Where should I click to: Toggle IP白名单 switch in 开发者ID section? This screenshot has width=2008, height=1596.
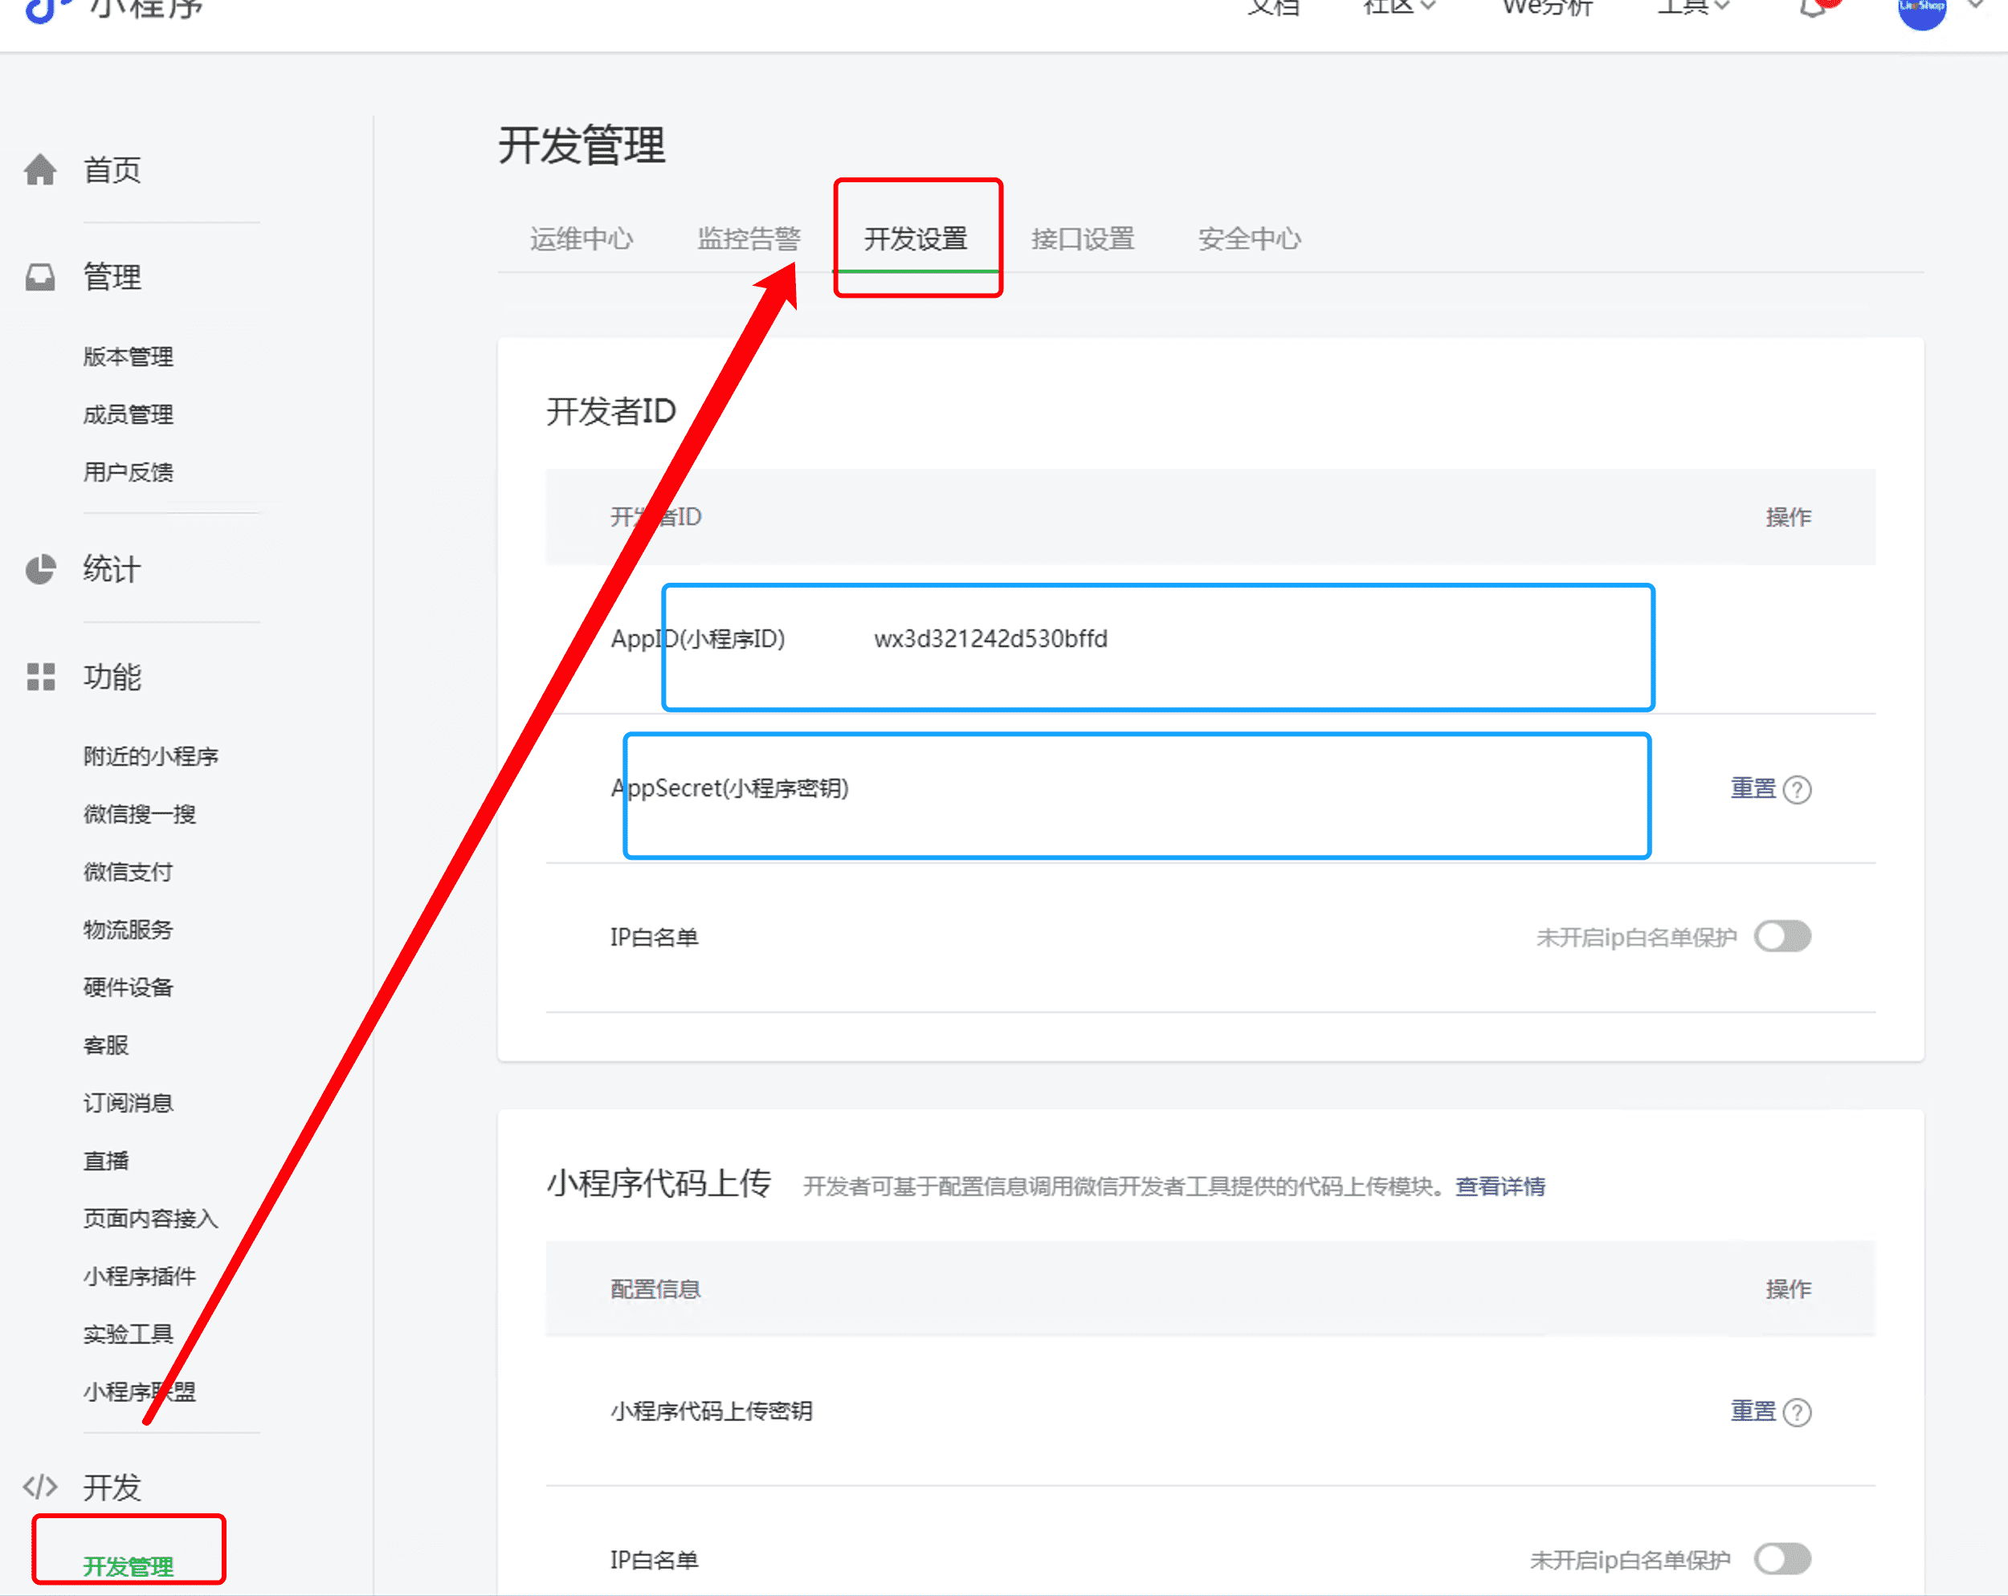coord(1782,936)
